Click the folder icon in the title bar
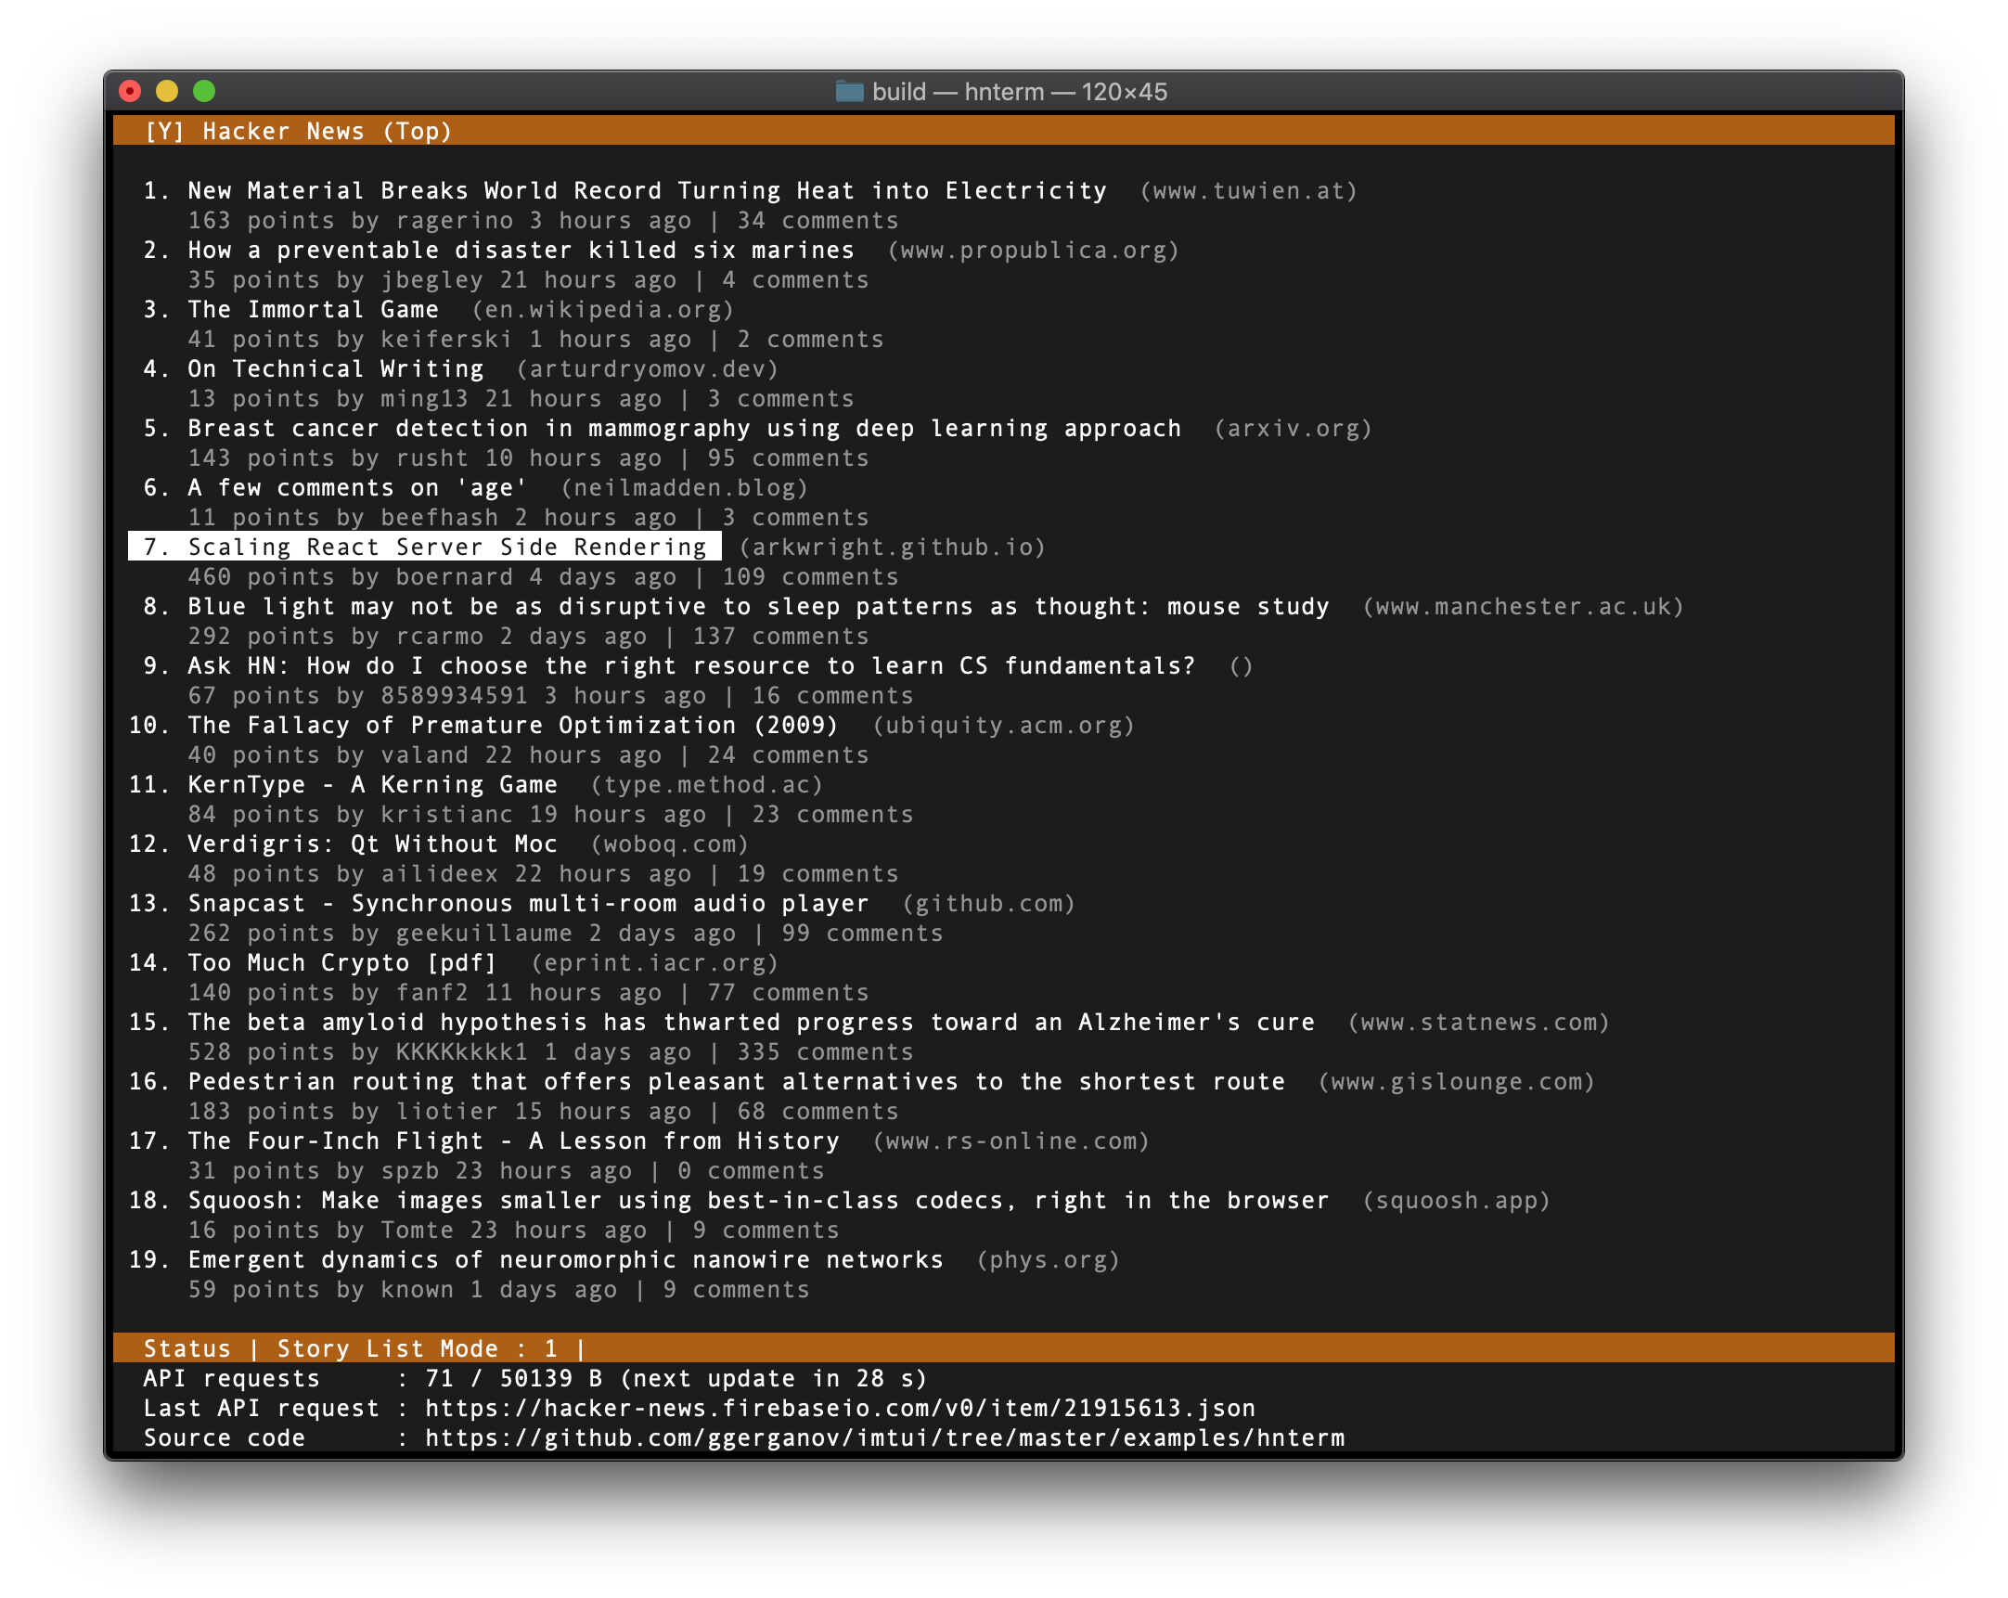 point(848,91)
